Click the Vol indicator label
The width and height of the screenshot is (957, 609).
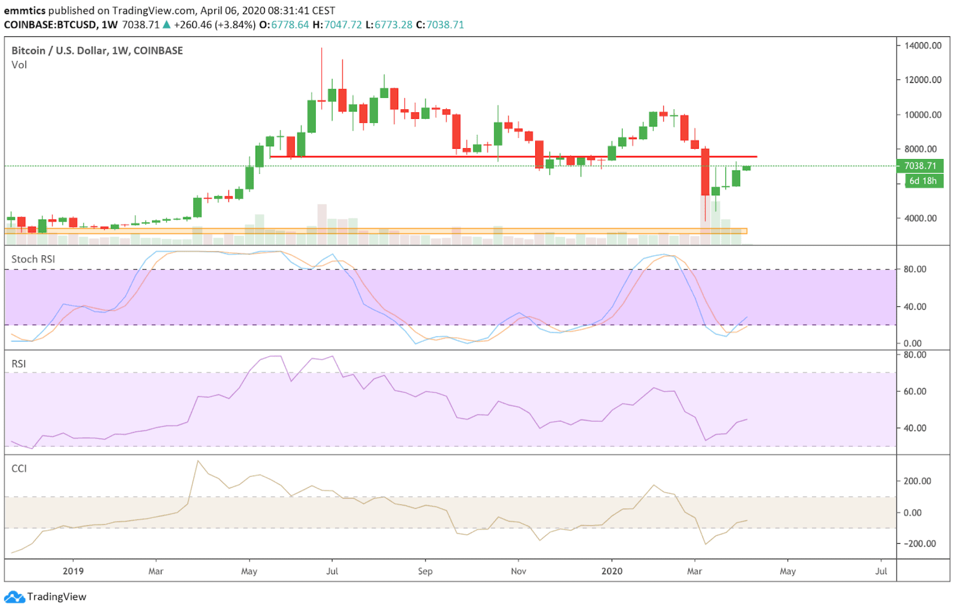[19, 65]
